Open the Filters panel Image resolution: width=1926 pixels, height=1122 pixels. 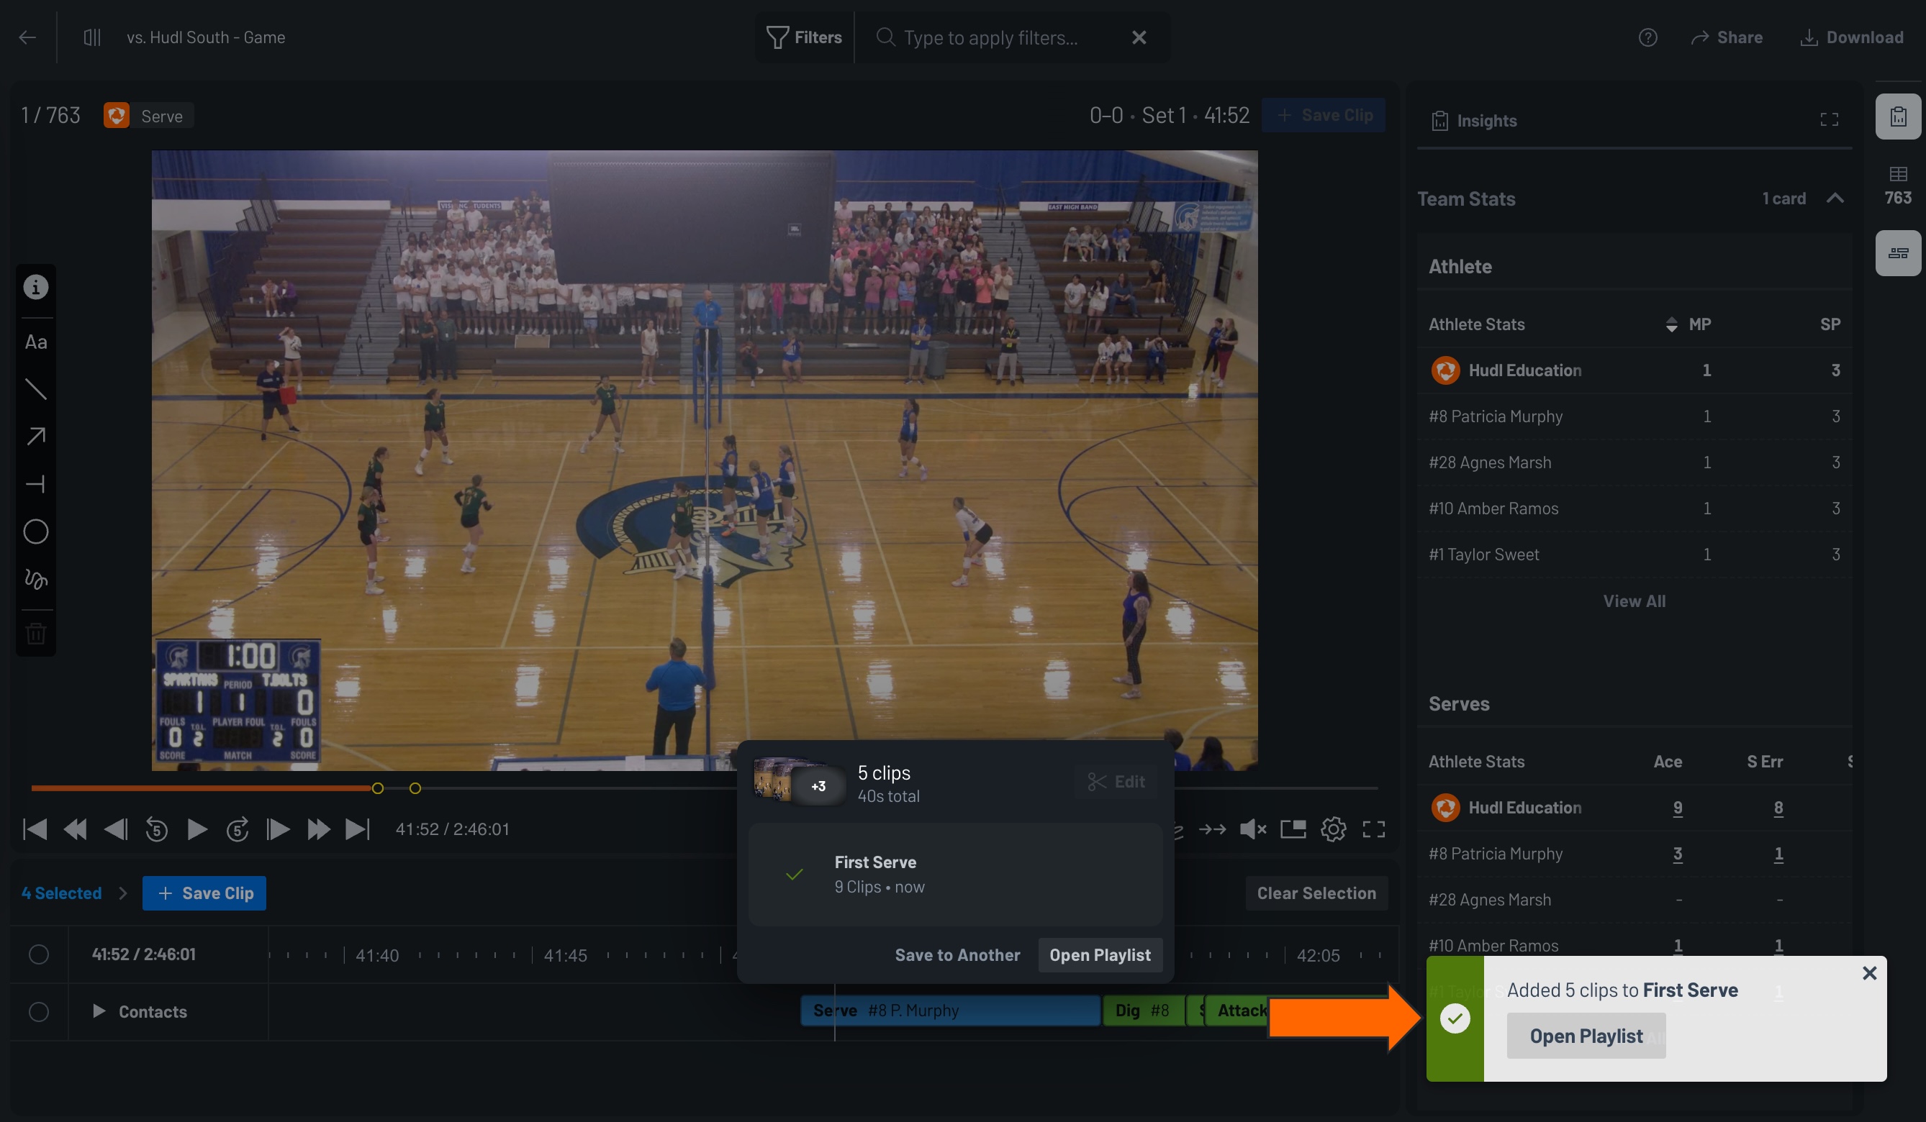pos(802,37)
